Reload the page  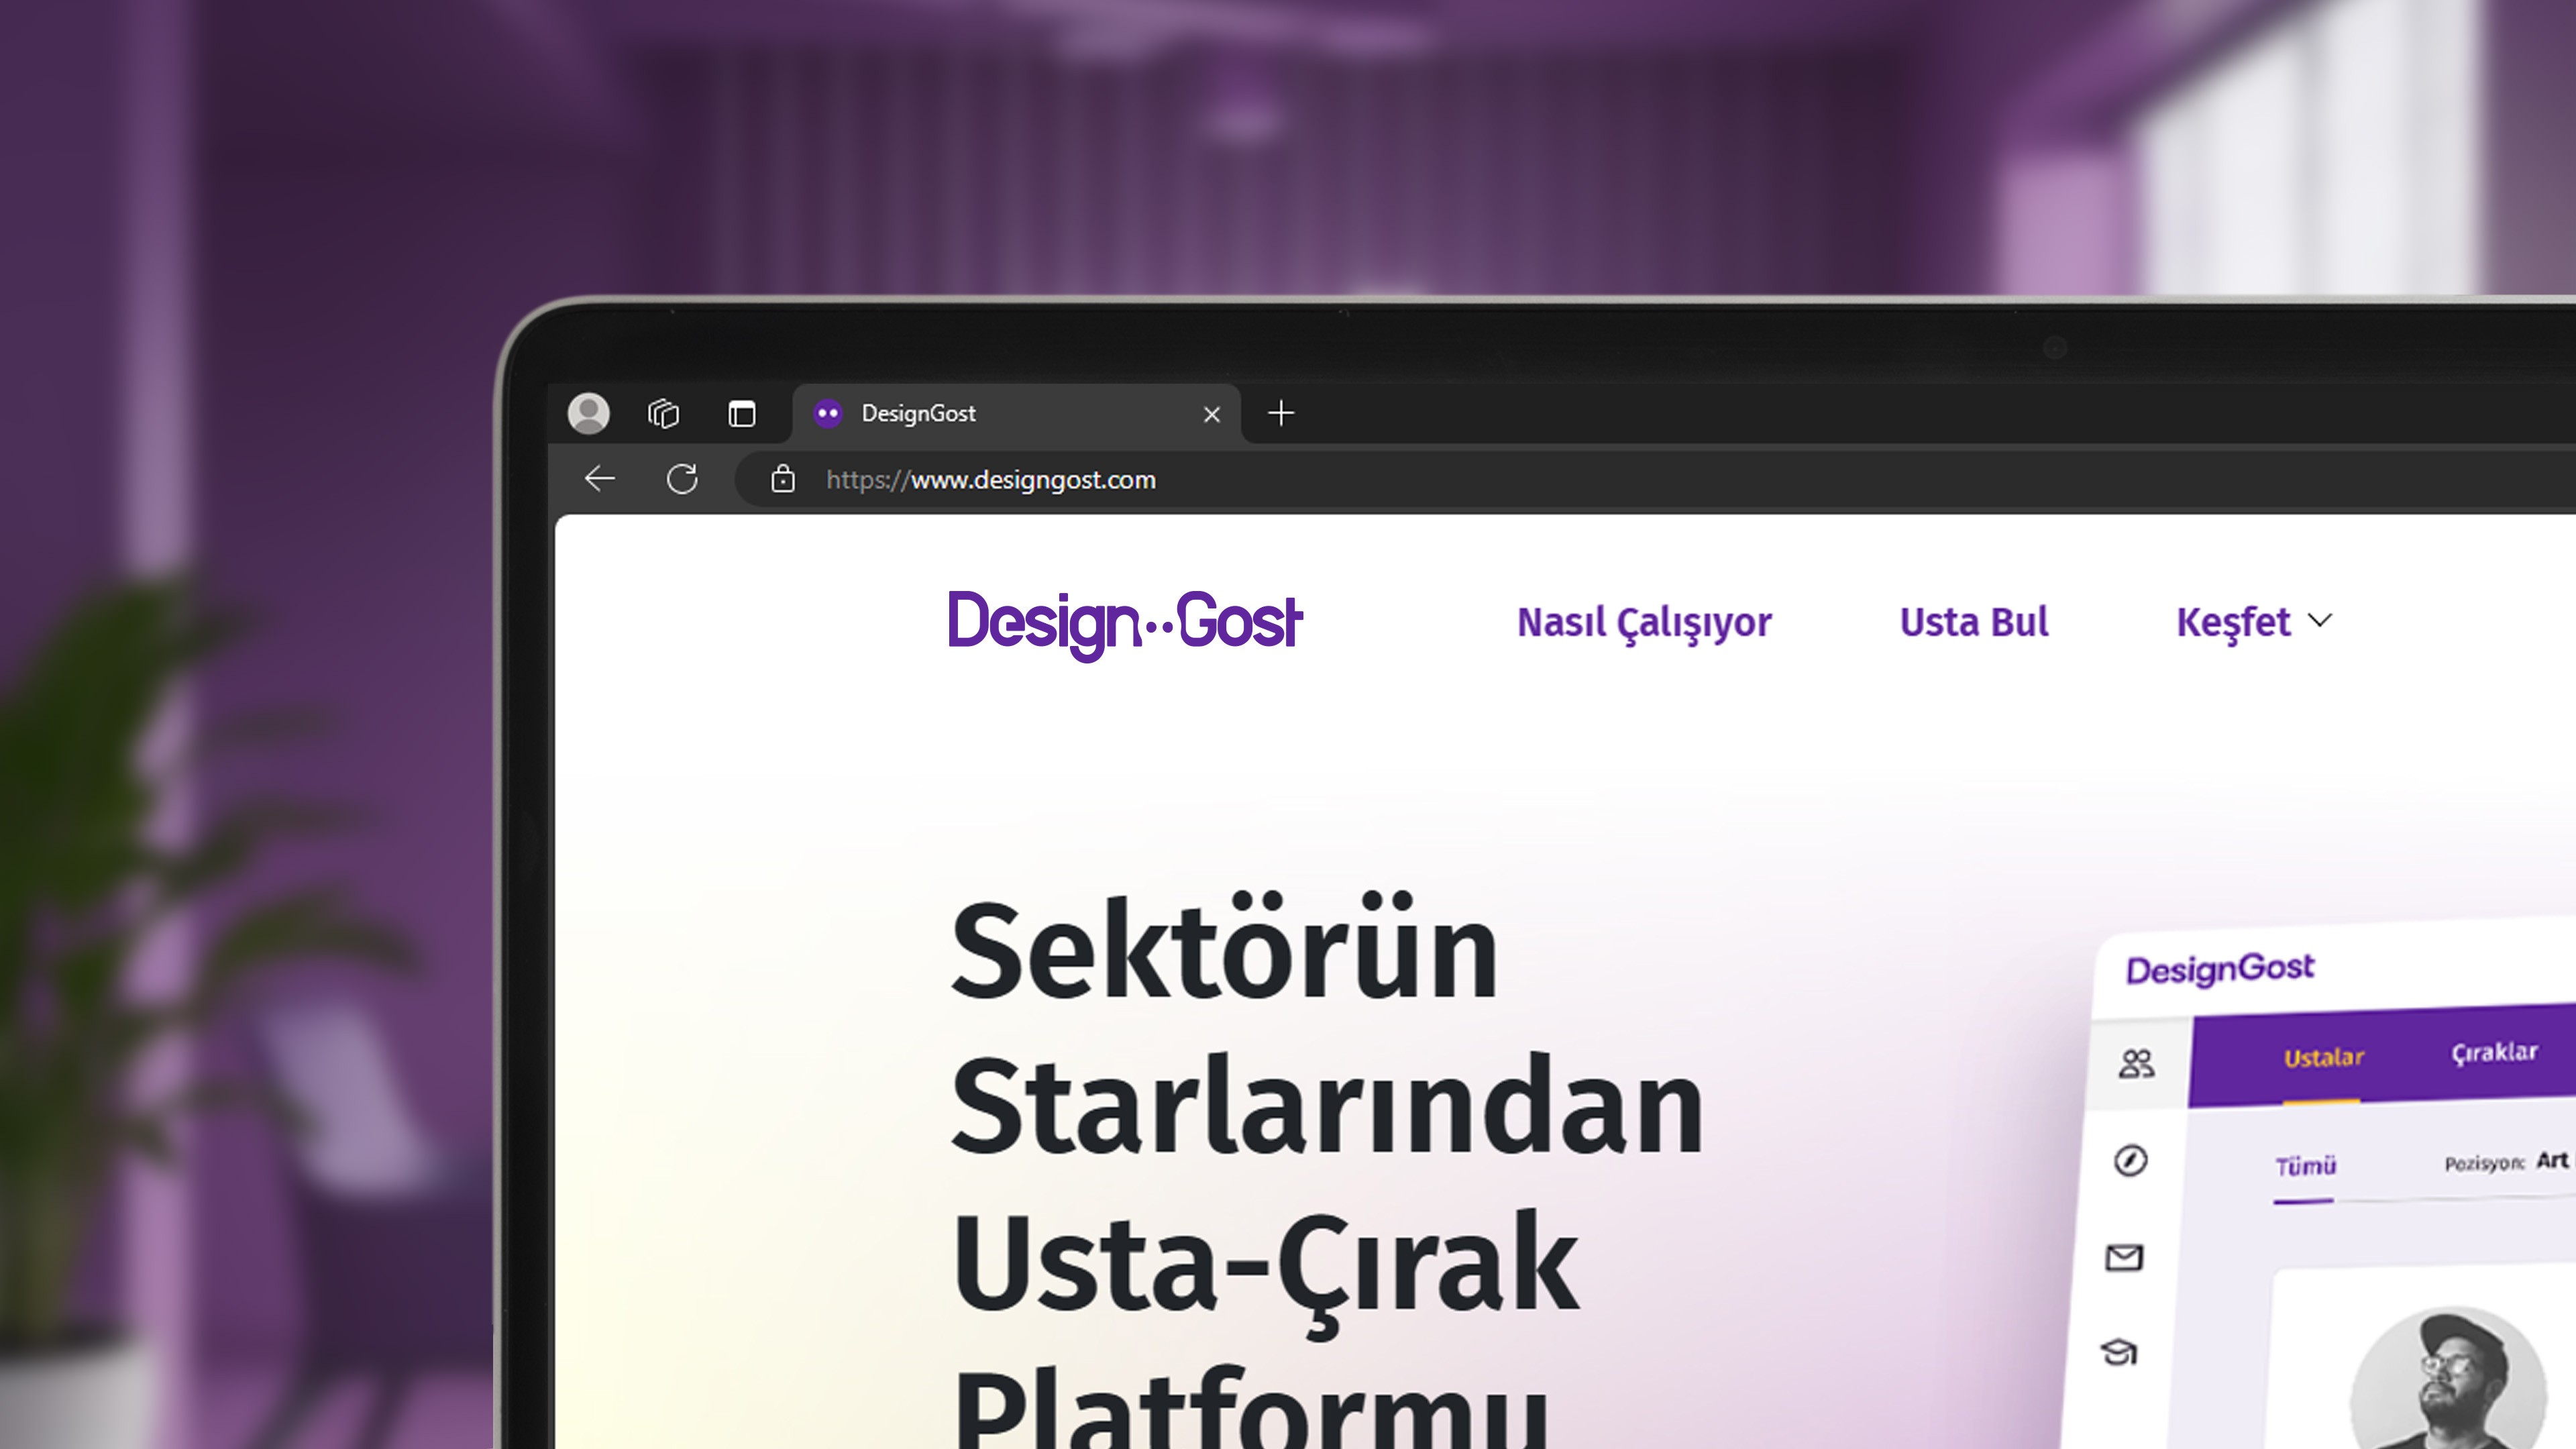coord(682,479)
